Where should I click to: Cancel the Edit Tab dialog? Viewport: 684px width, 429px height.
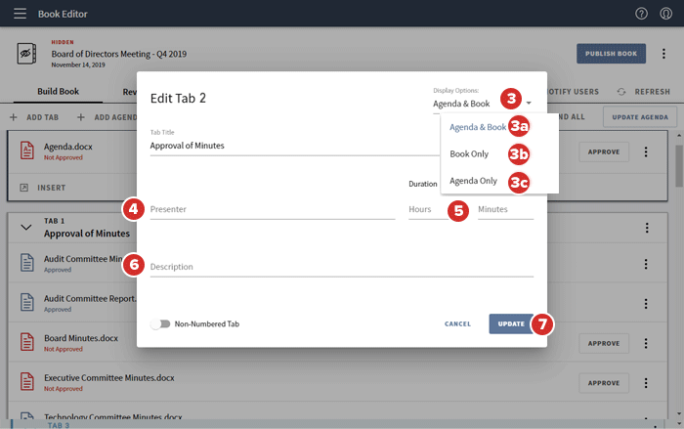pyautogui.click(x=457, y=323)
